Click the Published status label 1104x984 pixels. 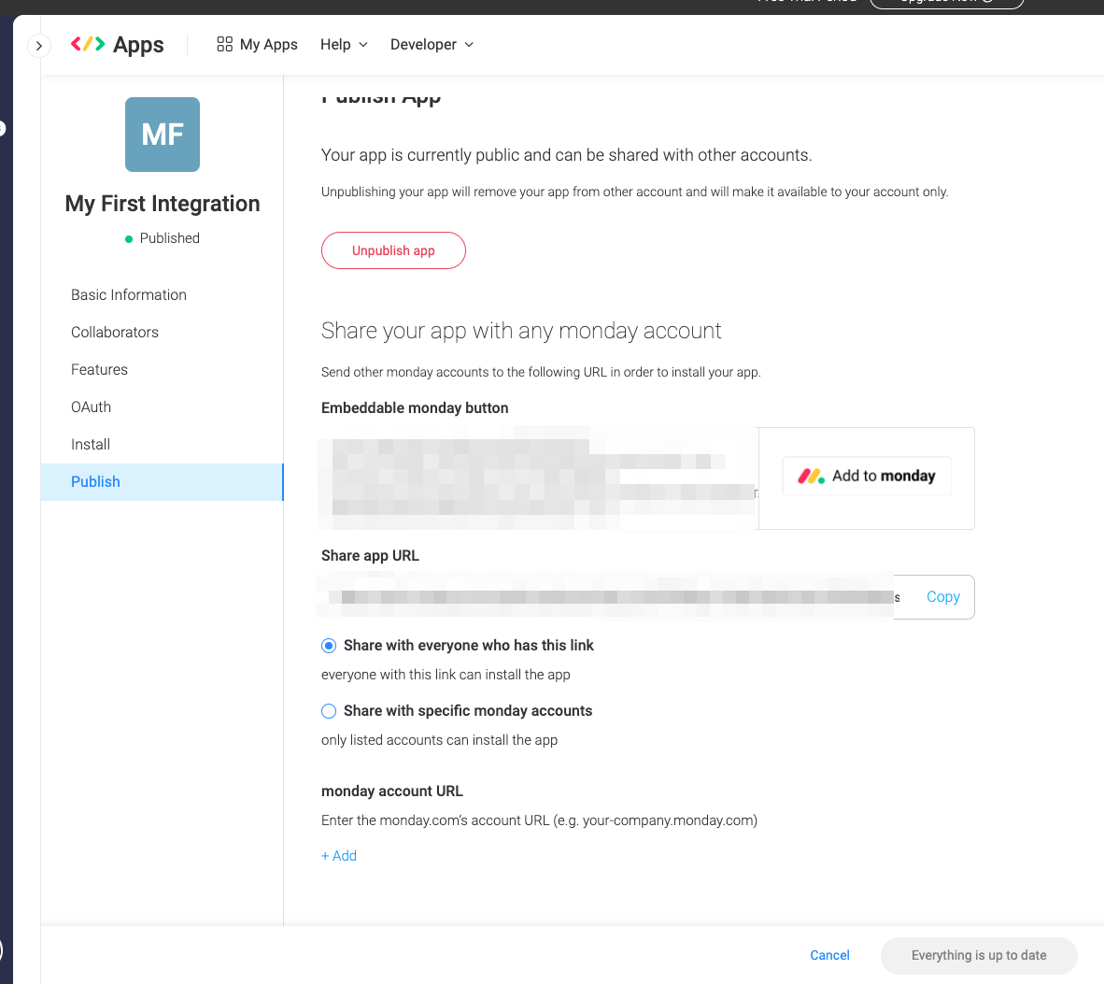point(169,238)
